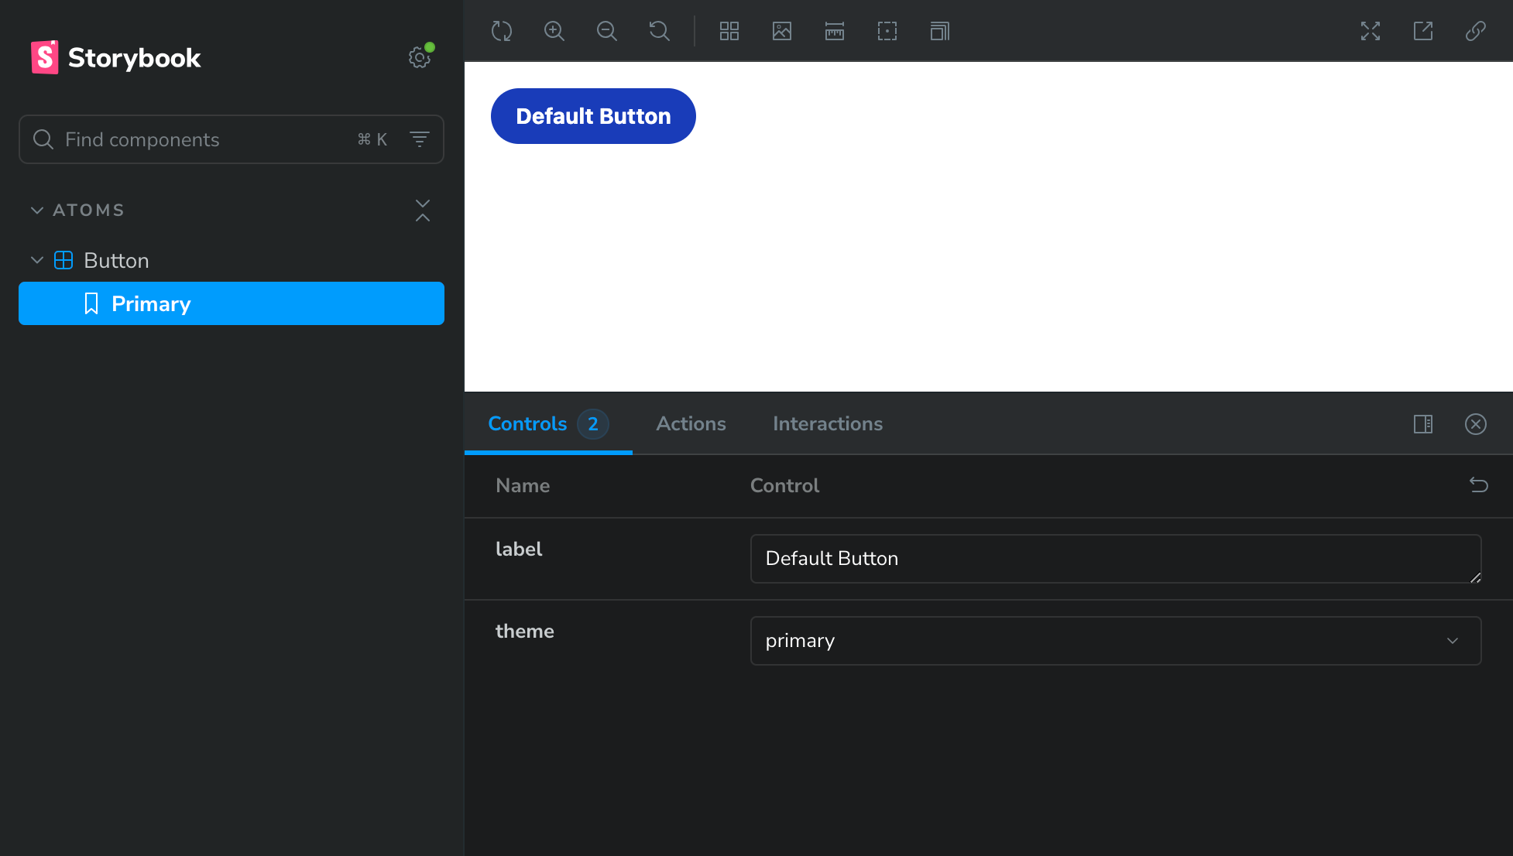Open the theme dropdown control
The height and width of the screenshot is (856, 1513).
pyautogui.click(x=1115, y=641)
